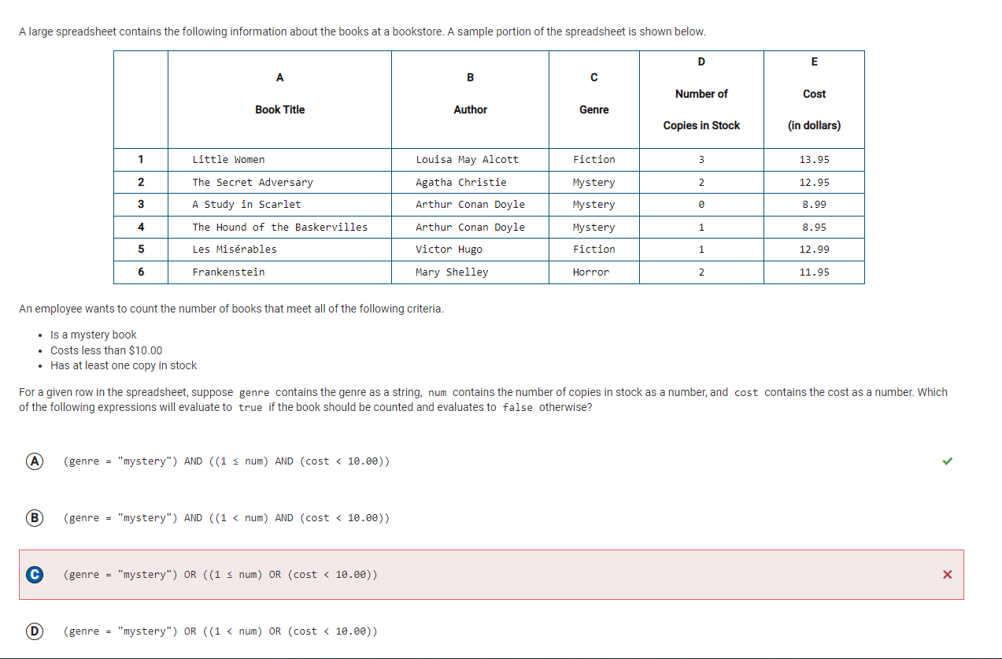The width and height of the screenshot is (1002, 659).
Task: Click row number 1 in the table
Action: pos(141,160)
